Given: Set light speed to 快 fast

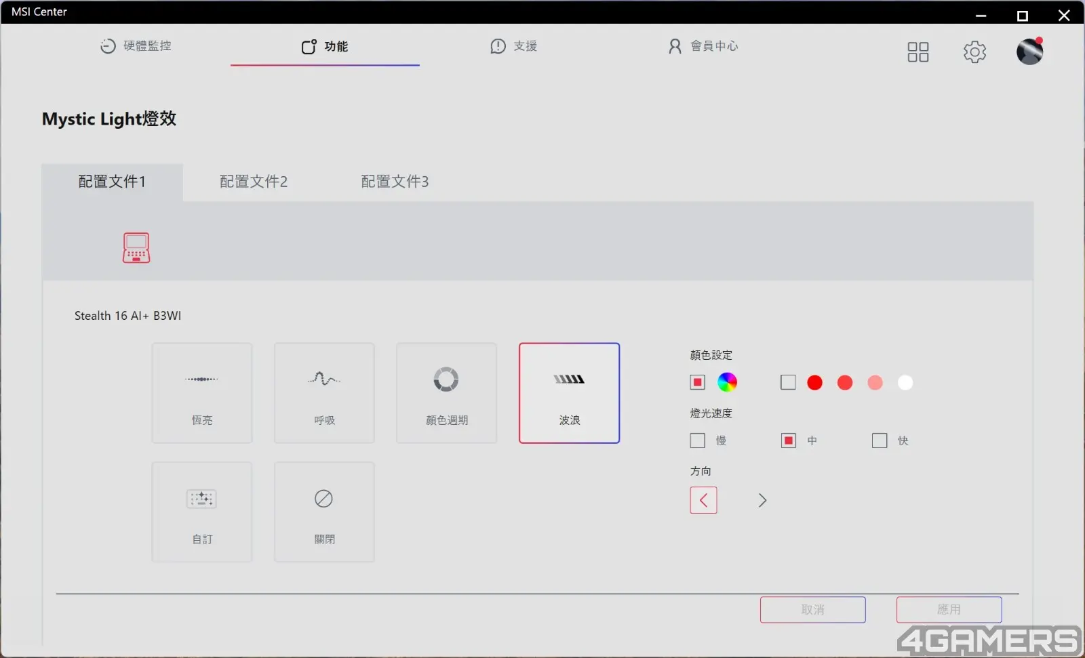Looking at the screenshot, I should point(880,440).
